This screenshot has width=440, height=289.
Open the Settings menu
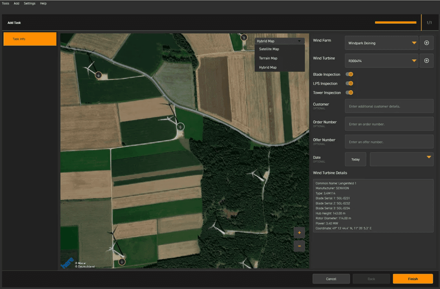point(29,4)
